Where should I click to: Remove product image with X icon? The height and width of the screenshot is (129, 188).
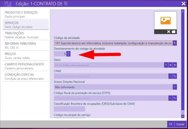click(x=169, y=32)
